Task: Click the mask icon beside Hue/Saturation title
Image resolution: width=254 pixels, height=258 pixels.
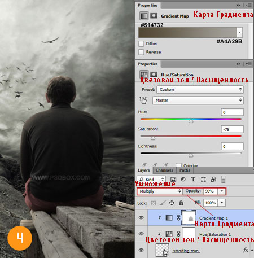Action: [154, 74]
